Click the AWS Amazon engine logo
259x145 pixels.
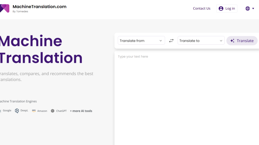(x=34, y=111)
